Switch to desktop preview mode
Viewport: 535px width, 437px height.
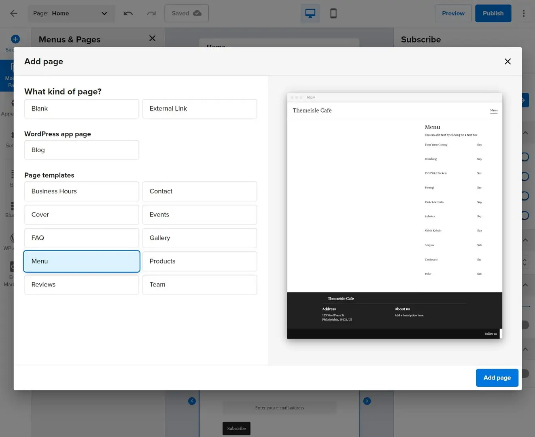tap(310, 13)
